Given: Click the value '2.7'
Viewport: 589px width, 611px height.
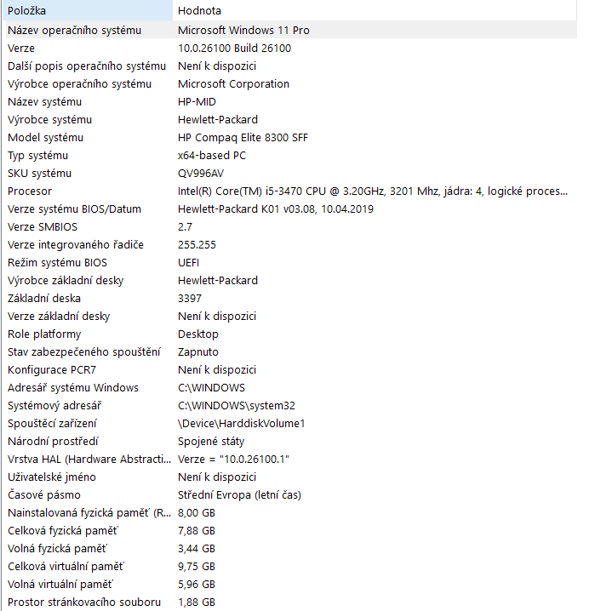Looking at the screenshot, I should tap(186, 227).
